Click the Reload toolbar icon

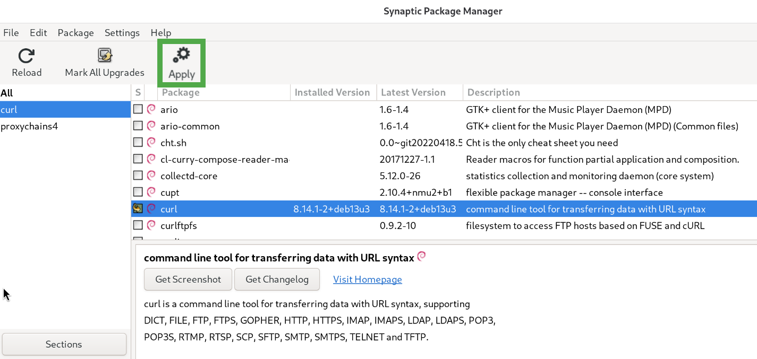point(27,56)
